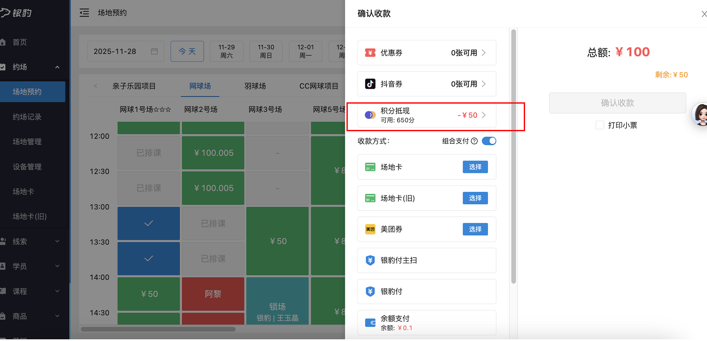Switch to the CC网球项目 tab
The image size is (707, 341).
coord(319,86)
